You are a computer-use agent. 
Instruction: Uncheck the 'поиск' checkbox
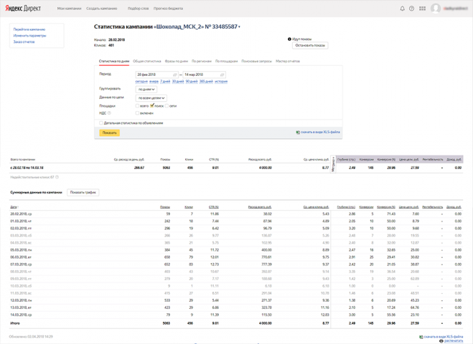tap(152, 106)
